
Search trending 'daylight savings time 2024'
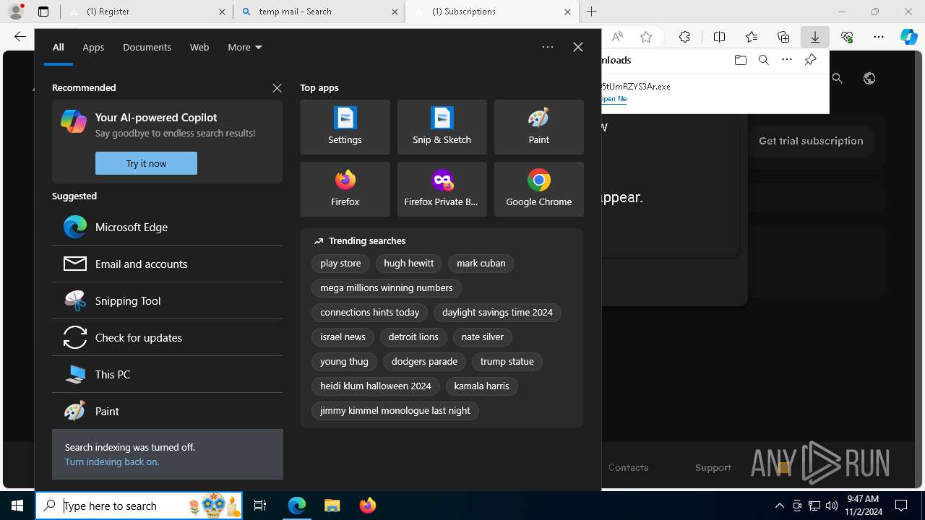(x=497, y=313)
